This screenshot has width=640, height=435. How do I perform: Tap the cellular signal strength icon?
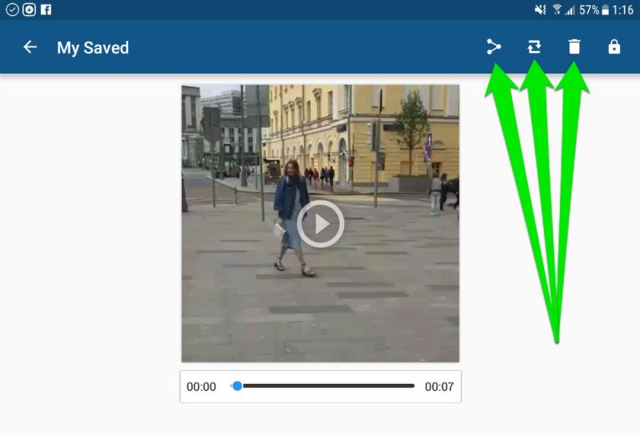click(x=570, y=10)
